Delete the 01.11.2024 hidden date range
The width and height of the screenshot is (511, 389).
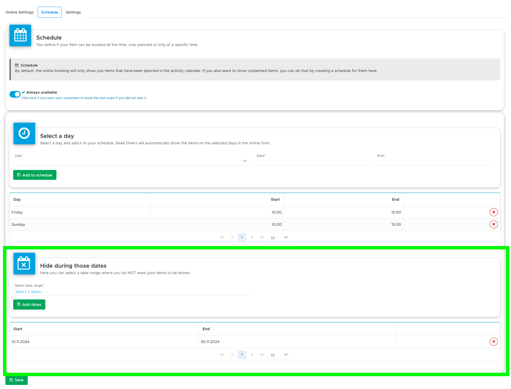click(x=494, y=342)
